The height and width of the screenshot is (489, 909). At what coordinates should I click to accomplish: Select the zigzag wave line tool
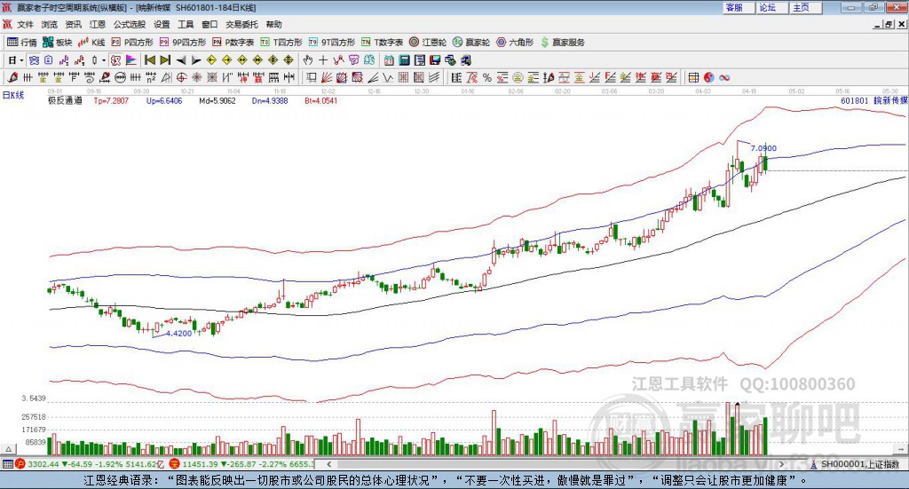(388, 77)
